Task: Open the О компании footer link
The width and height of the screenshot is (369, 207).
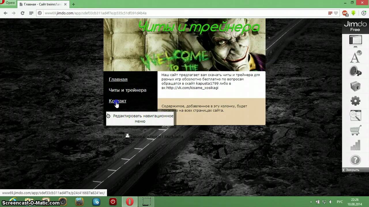Action: [x=113, y=137]
